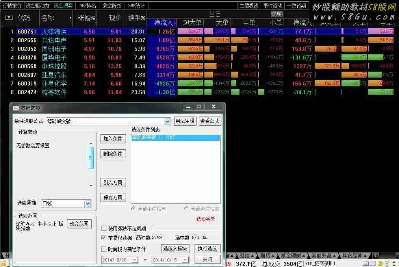
Task: Uncheck 前复权数据 checkbox
Action: 104,238
